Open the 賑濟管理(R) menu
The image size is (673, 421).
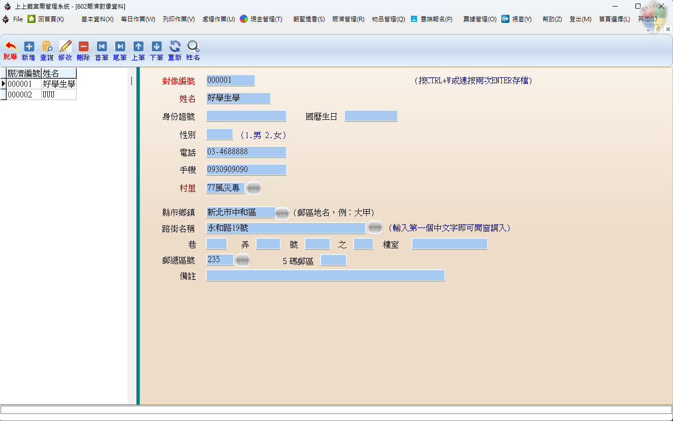point(348,19)
